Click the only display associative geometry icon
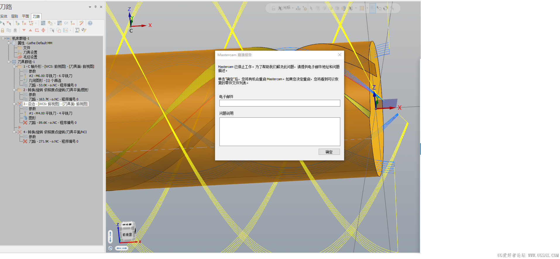560x259 pixels. [x=59, y=30]
